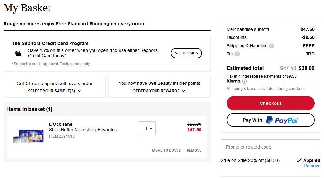Viewport: 324px width, 178px height.
Task: Expand Select Your Sample(s) section
Action: tap(55, 91)
